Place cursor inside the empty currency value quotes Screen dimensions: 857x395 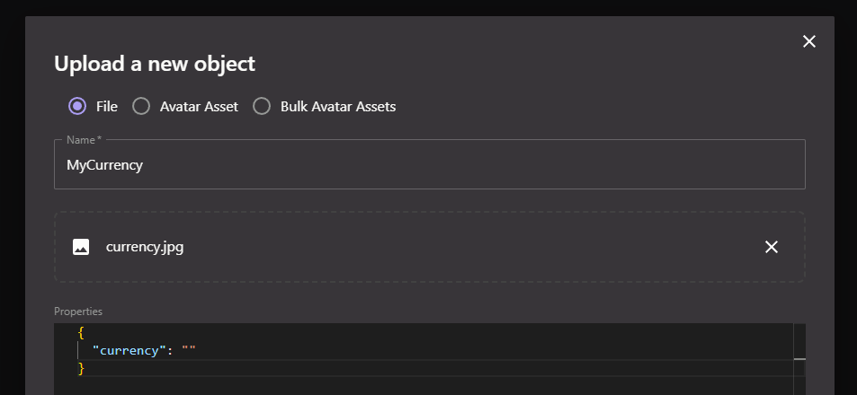tap(189, 350)
